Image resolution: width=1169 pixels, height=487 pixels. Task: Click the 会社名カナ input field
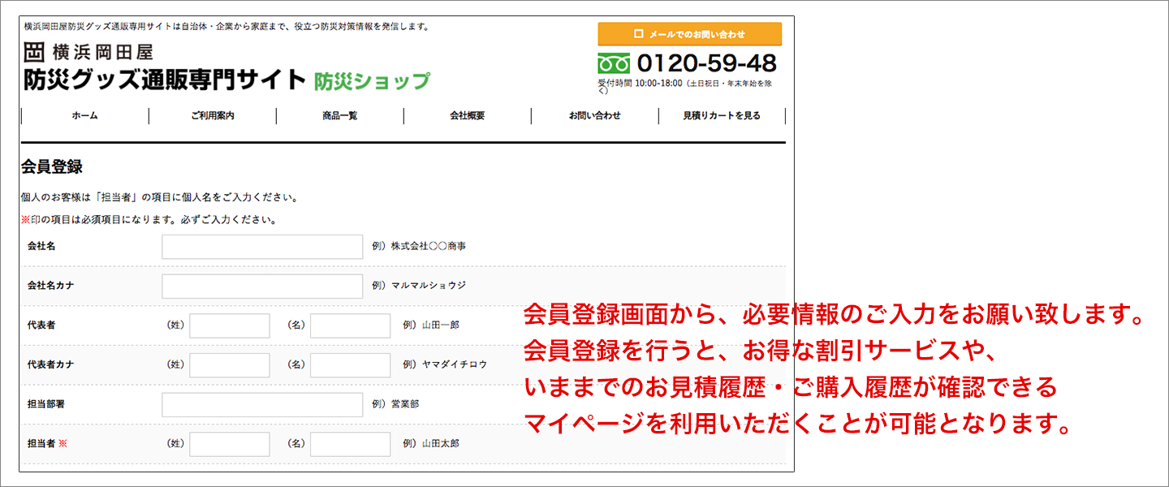coord(261,286)
